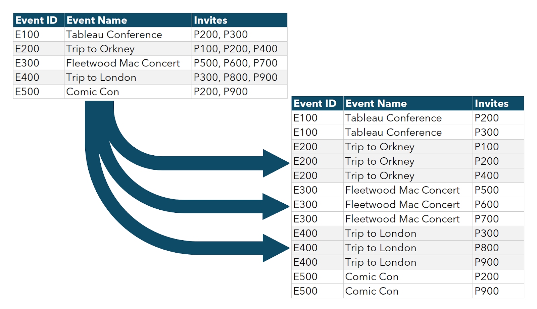Select cell with P200, P300 invites
This screenshot has height=309, width=537.
tap(239, 34)
